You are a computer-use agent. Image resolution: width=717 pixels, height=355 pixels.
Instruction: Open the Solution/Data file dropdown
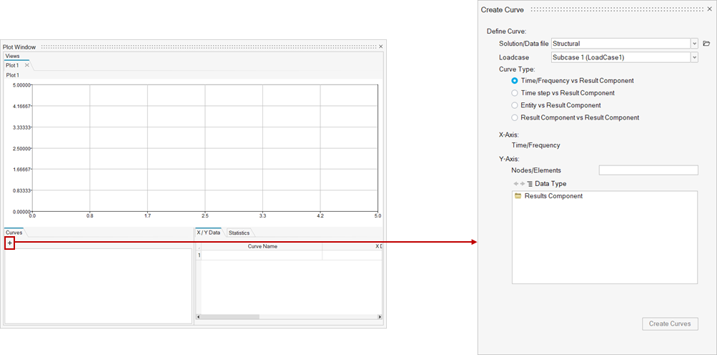(694, 44)
